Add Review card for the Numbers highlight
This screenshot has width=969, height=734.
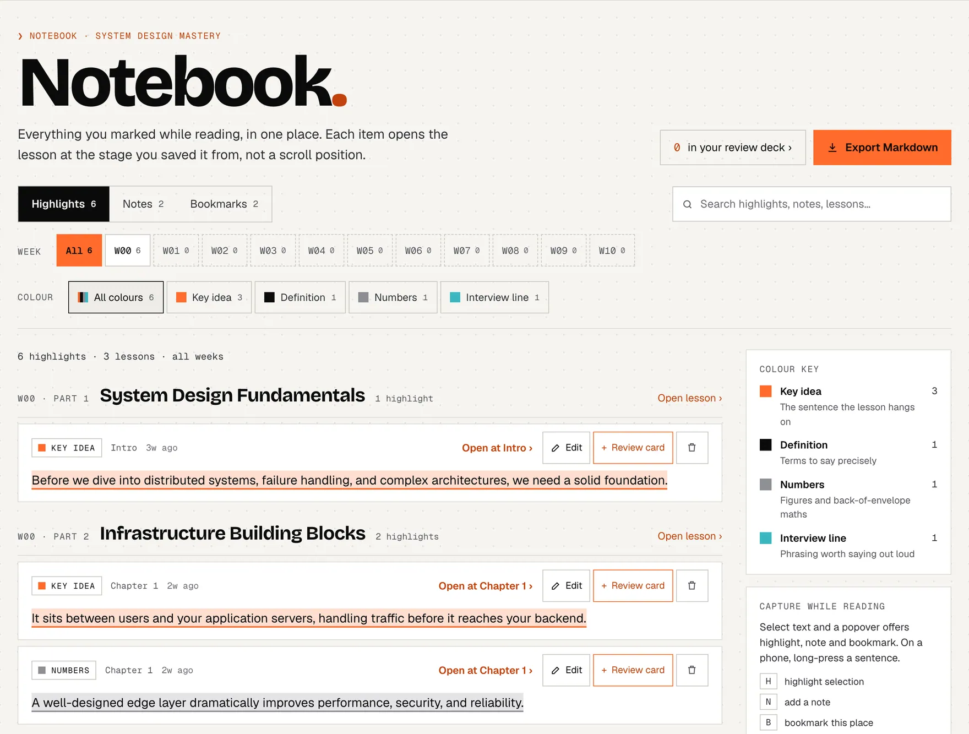click(633, 670)
